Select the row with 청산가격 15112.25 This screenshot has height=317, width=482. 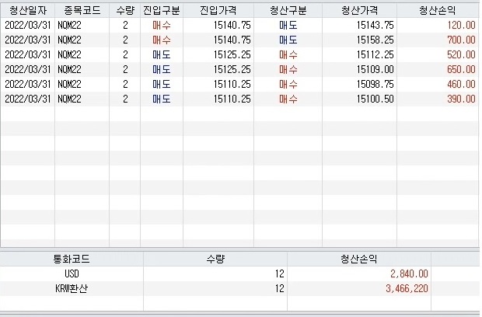tap(239, 54)
